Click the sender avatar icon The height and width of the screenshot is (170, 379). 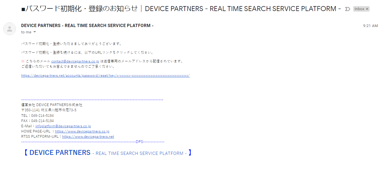pyautogui.click(x=10, y=29)
